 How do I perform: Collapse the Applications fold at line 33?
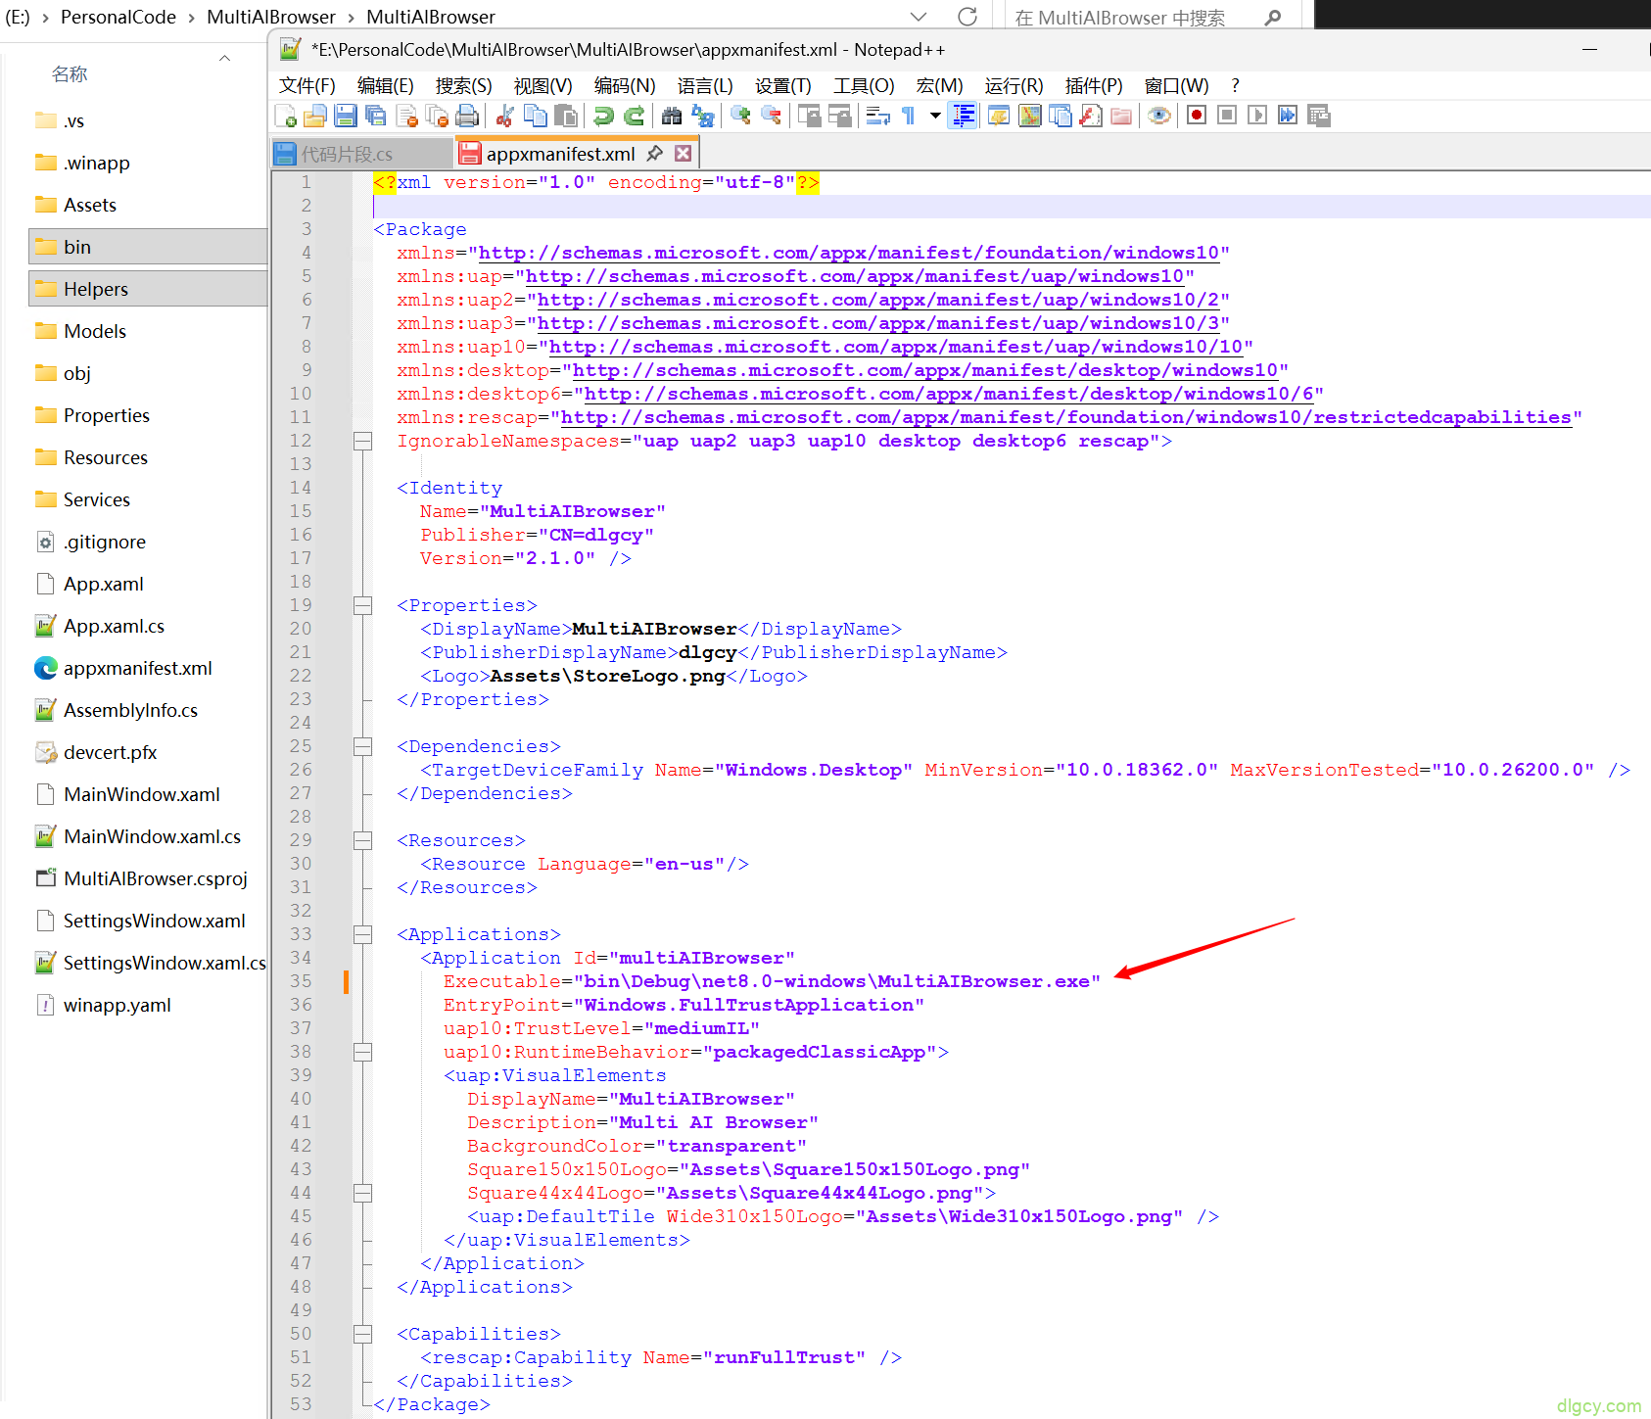point(362,934)
